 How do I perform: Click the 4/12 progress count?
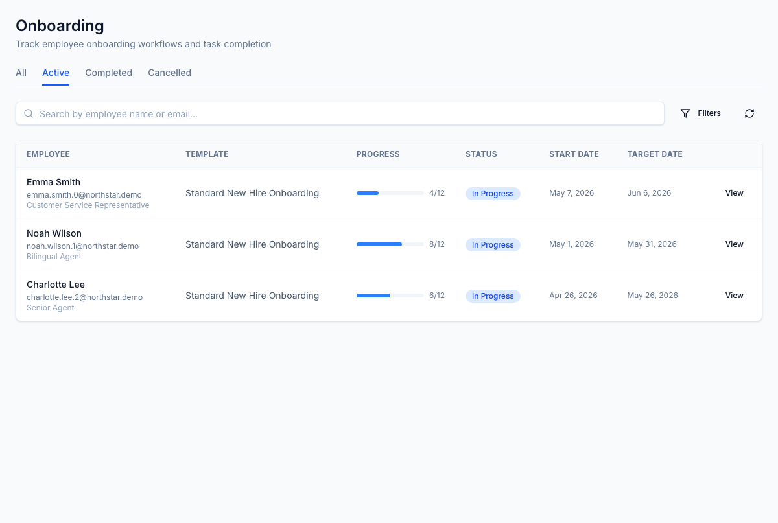point(437,193)
